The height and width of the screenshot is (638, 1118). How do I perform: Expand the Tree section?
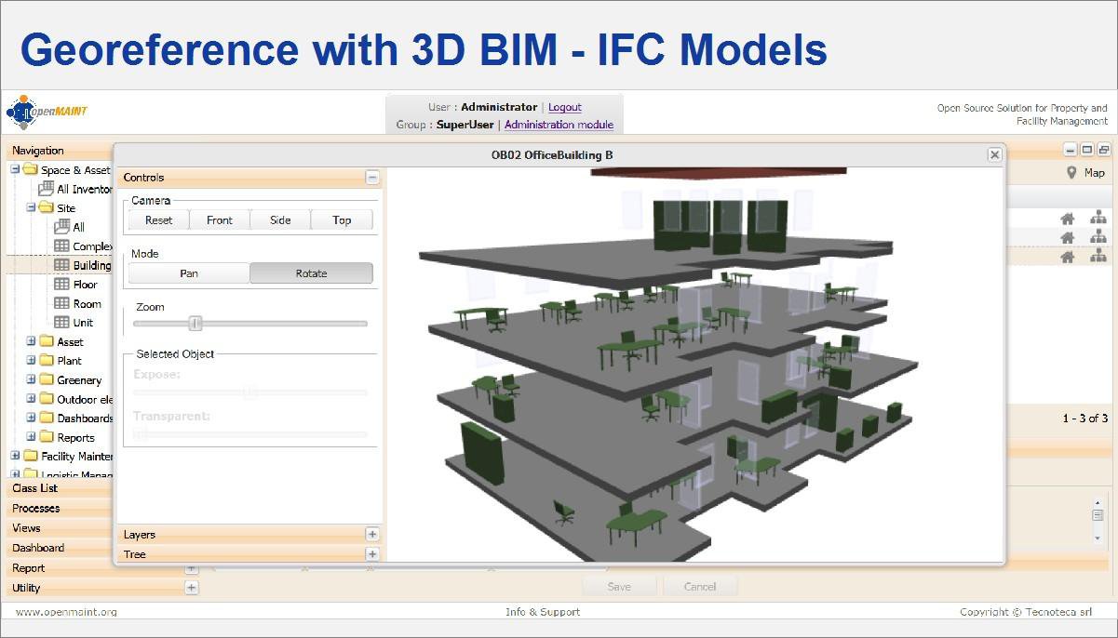tap(371, 553)
